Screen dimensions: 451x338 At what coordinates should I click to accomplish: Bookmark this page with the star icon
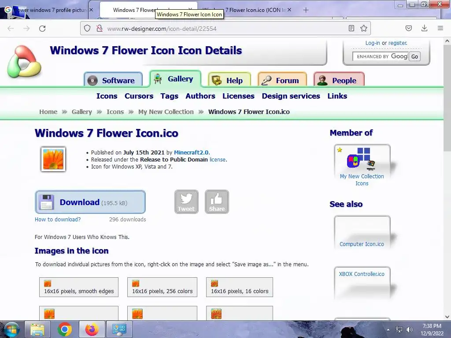coord(363,28)
